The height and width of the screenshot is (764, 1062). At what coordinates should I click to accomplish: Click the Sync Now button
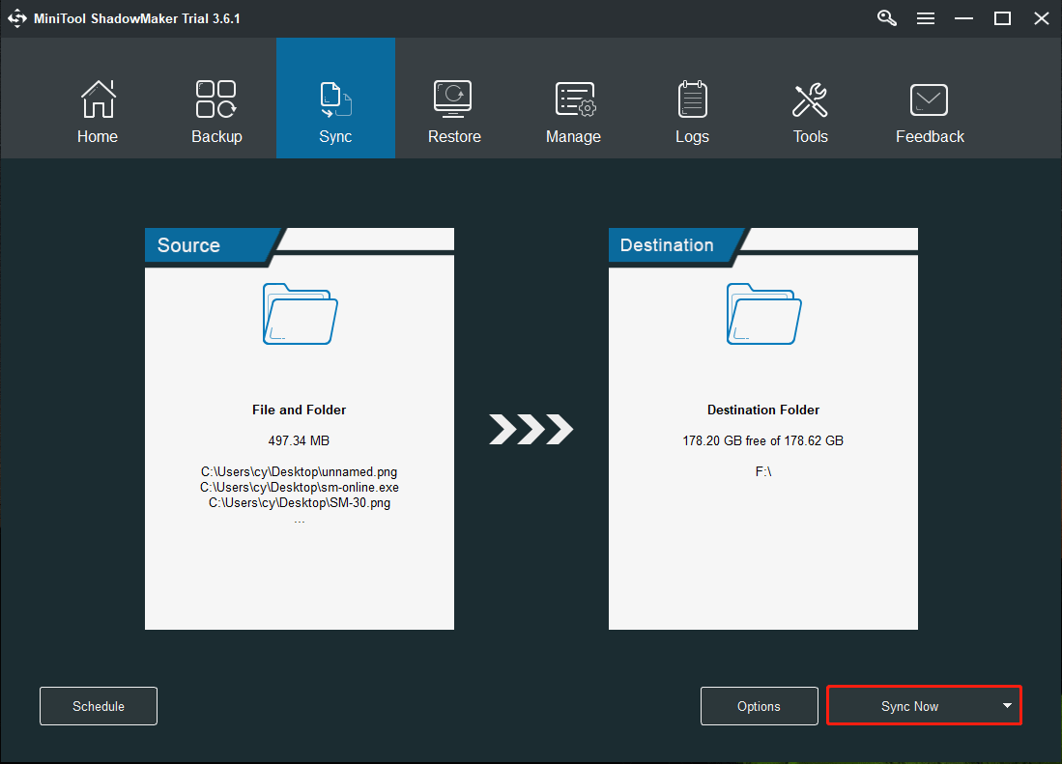[x=908, y=706]
